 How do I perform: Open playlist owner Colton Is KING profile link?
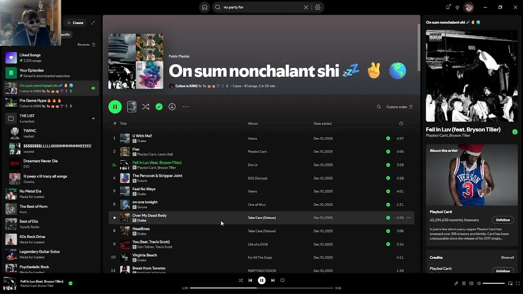pos(186,86)
